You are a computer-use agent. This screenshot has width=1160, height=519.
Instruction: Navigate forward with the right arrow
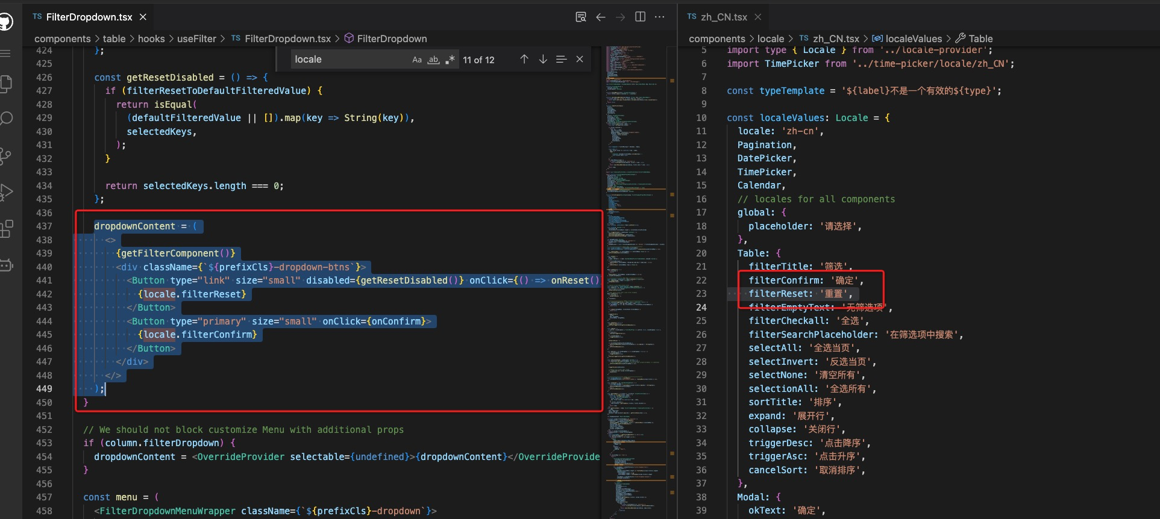click(620, 17)
